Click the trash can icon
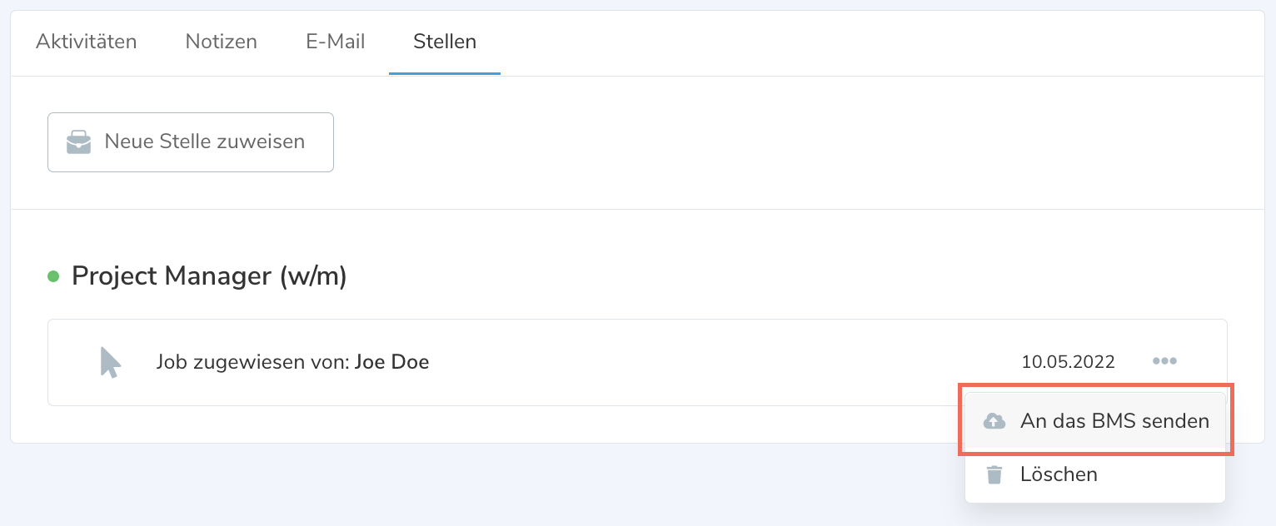The height and width of the screenshot is (526, 1276). [x=994, y=474]
